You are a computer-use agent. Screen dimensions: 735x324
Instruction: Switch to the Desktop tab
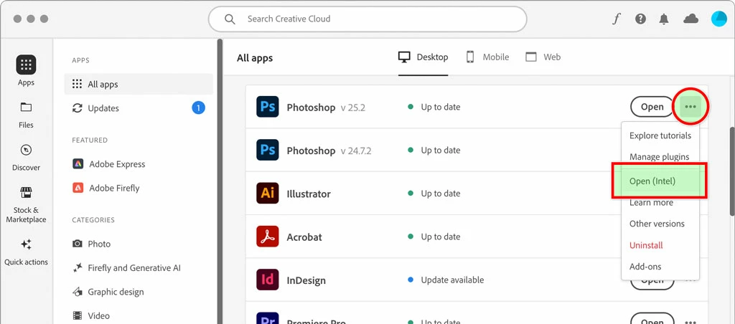tap(423, 57)
